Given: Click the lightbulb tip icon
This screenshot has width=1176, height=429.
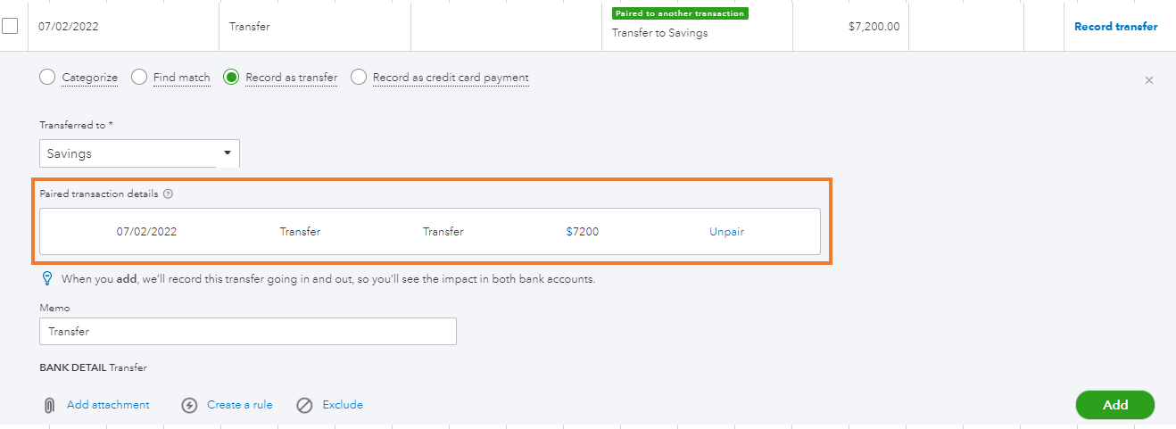Looking at the screenshot, I should (48, 279).
